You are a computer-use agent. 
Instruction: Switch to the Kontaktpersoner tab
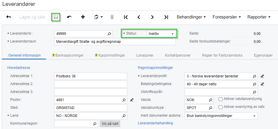178,55
